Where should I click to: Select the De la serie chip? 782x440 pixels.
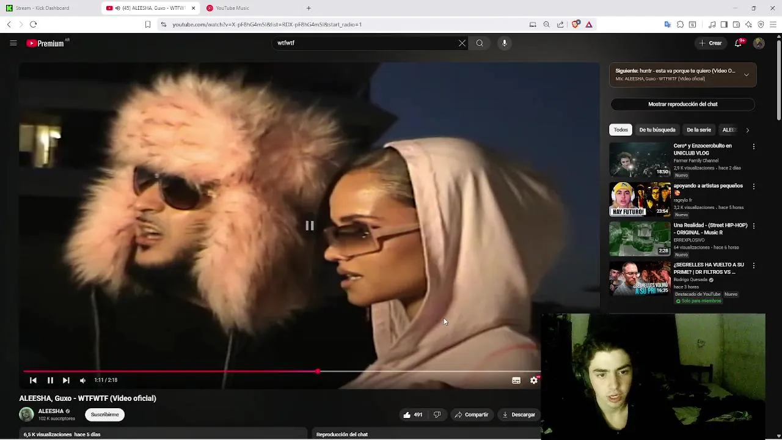pyautogui.click(x=699, y=130)
